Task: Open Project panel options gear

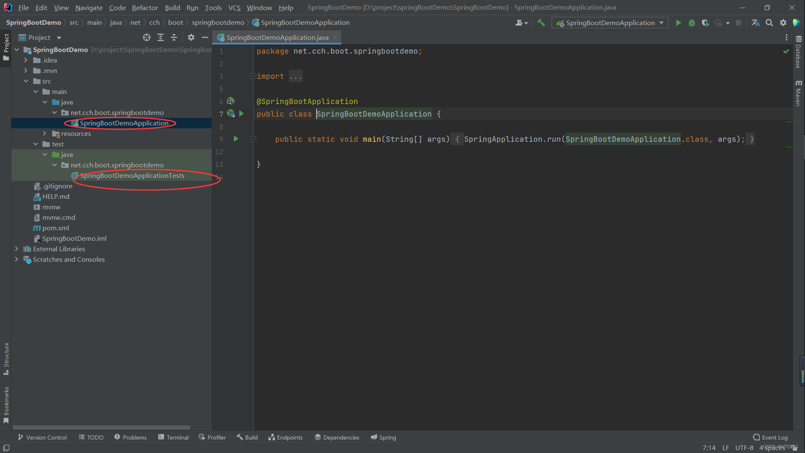Action: coord(191,37)
